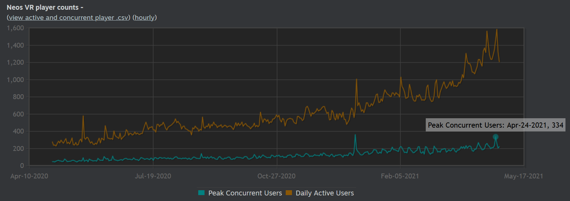Open the active and concurrent player .csv link
Image resolution: width=570 pixels, height=201 pixels.
tap(69, 18)
